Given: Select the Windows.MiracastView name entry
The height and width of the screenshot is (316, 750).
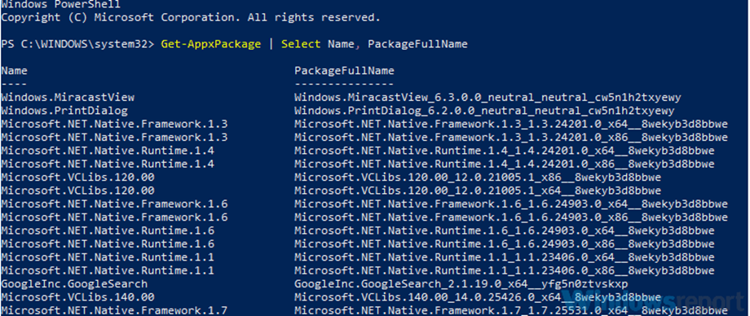Looking at the screenshot, I should (68, 97).
